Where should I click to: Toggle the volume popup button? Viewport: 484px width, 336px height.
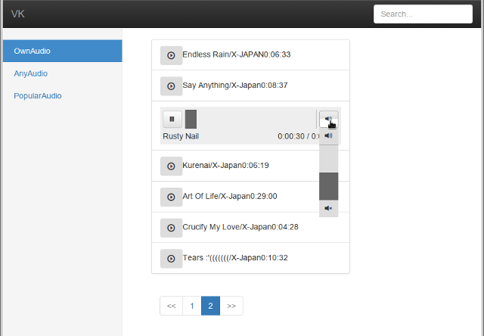click(329, 119)
